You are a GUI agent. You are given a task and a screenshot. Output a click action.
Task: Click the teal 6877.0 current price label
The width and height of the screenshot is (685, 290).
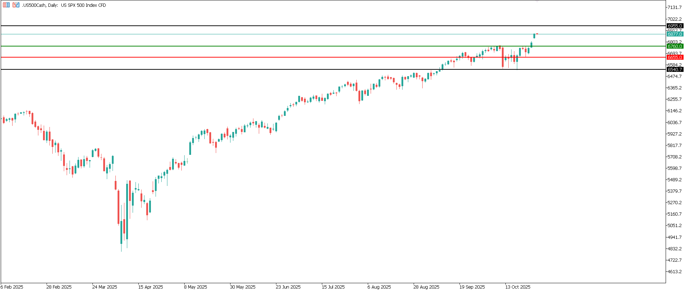point(675,34)
